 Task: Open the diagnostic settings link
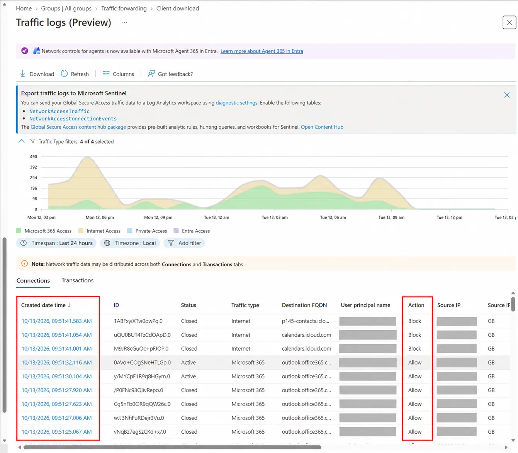(236, 103)
